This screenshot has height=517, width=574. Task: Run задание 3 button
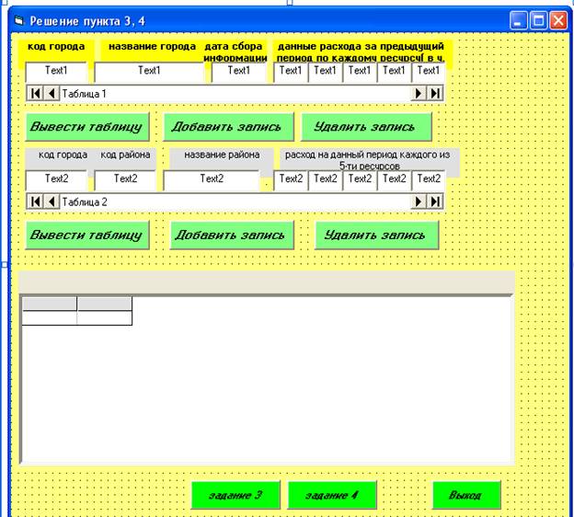pos(235,495)
